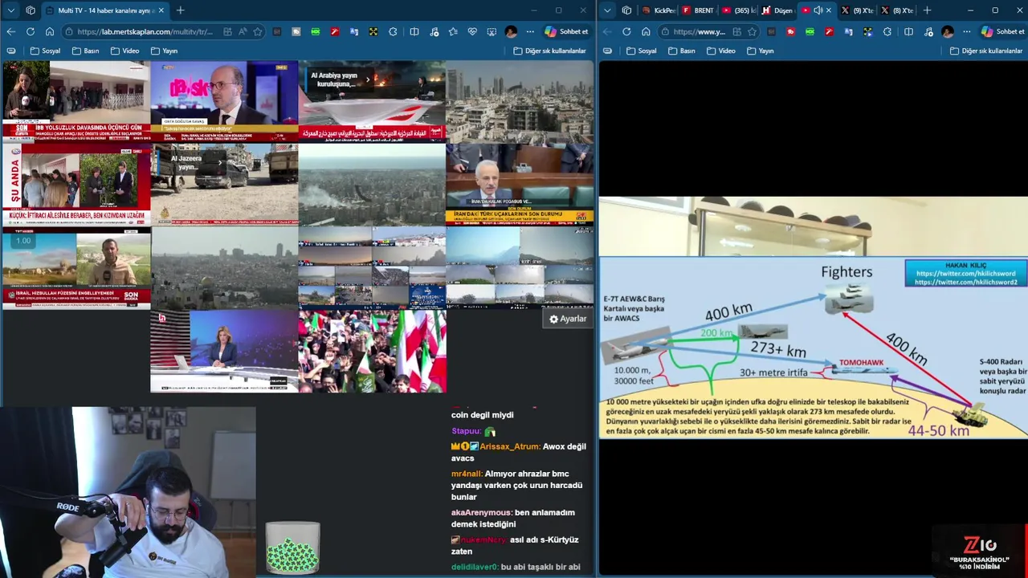Open Sosyal bookmarks folder in left window
Screen dimensions: 1028x578
(x=45, y=51)
